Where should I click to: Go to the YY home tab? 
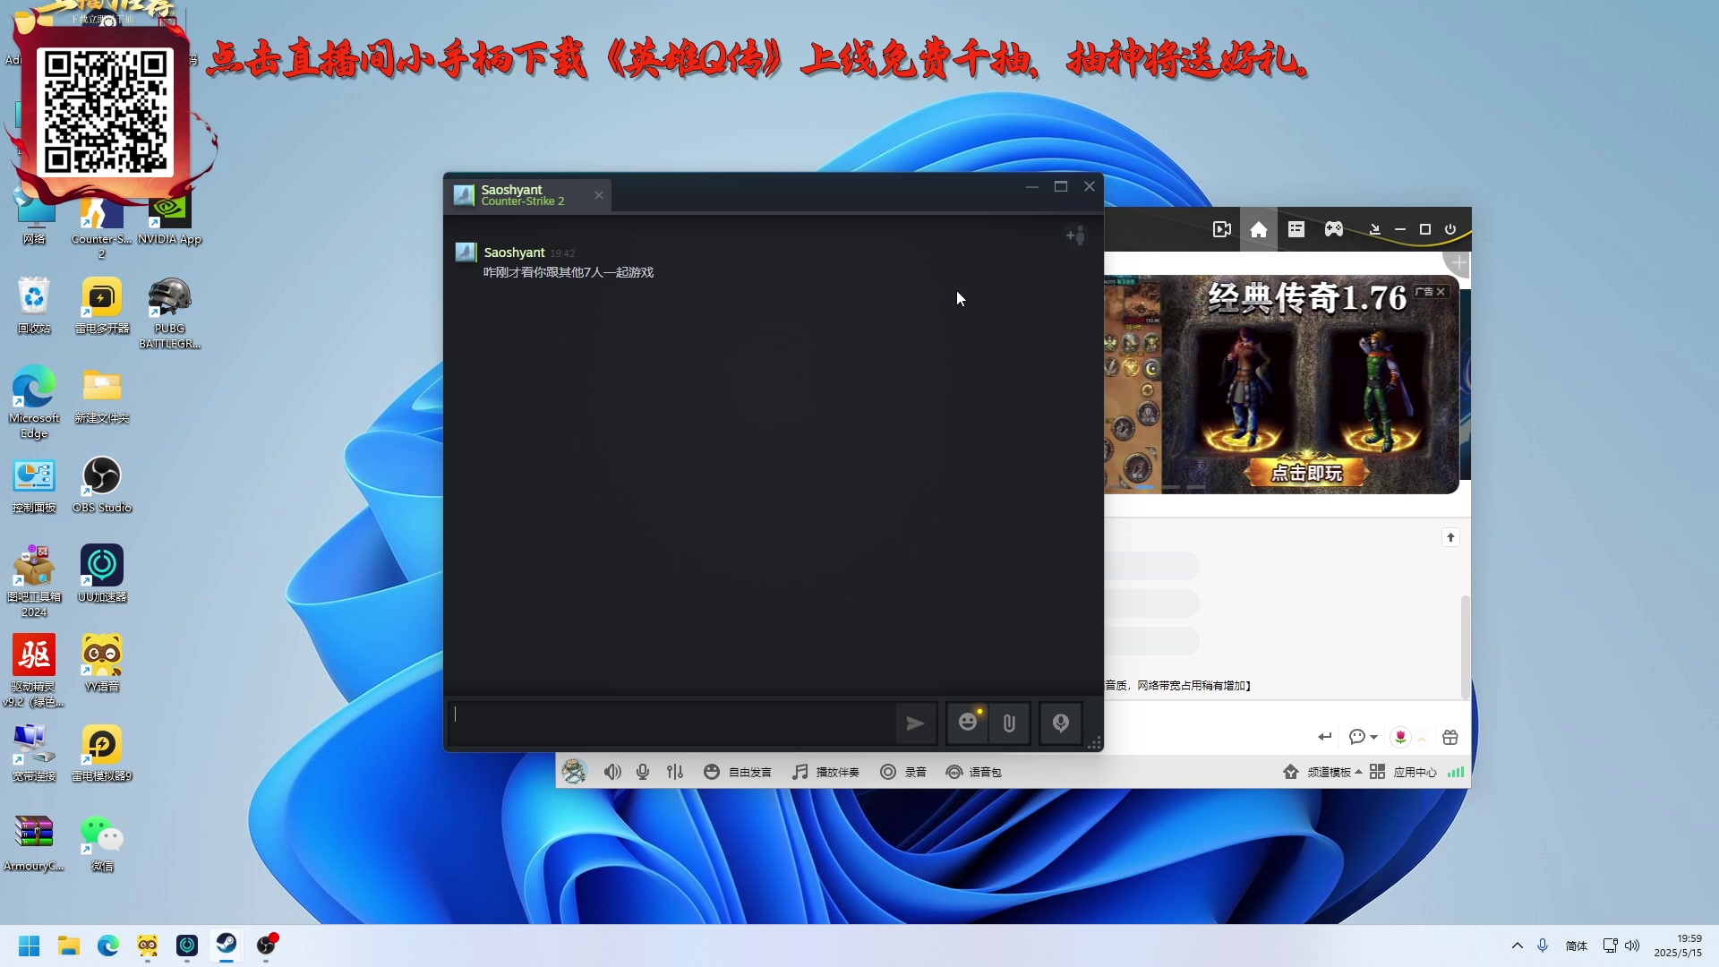click(1259, 229)
